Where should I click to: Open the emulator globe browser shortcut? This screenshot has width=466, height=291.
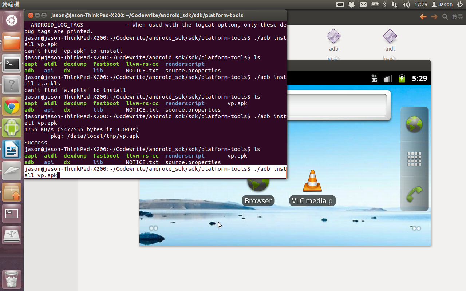(414, 124)
